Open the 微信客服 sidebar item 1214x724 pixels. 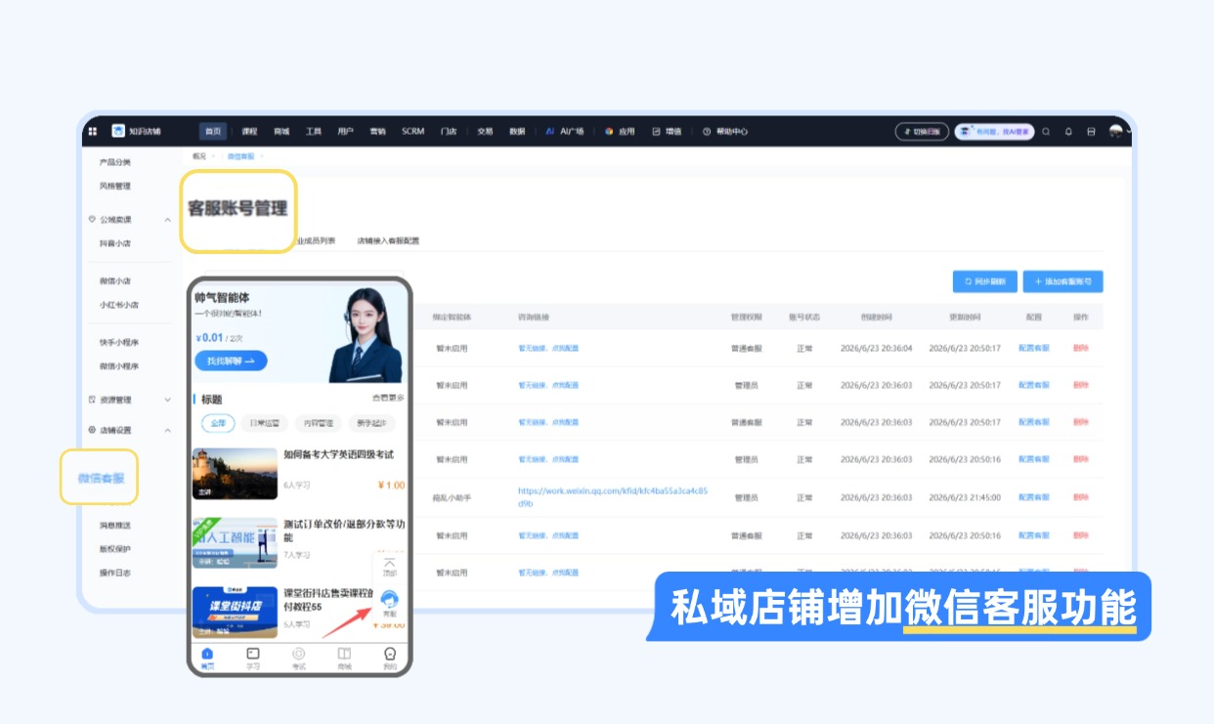tap(102, 478)
